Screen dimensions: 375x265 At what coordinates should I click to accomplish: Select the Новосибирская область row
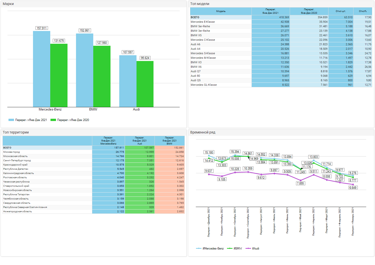click(93, 190)
